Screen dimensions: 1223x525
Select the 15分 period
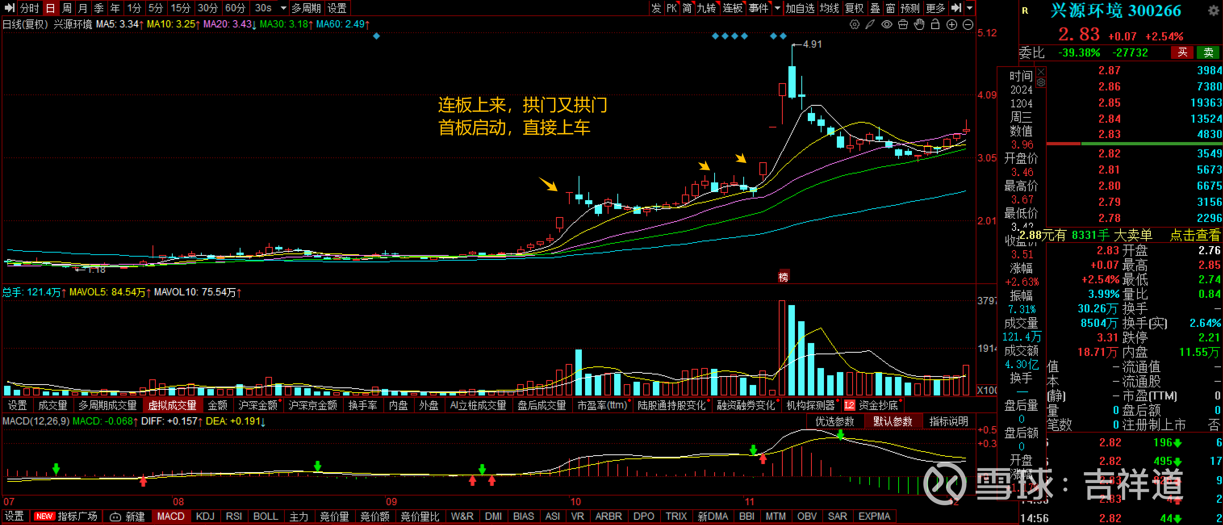pyautogui.click(x=180, y=8)
